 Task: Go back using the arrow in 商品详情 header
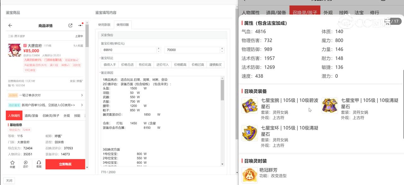tap(10, 25)
